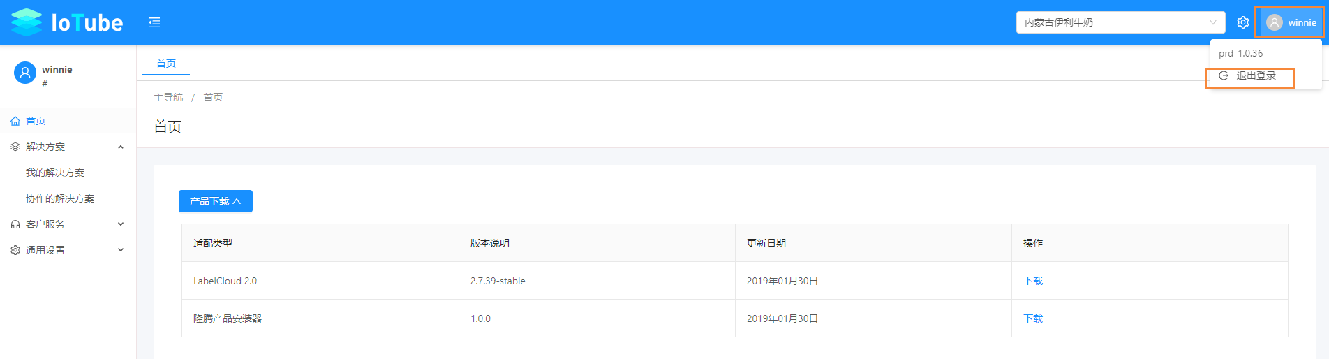The image size is (1329, 359).
Task: Click the LabelCloud 2.0 table cell
Action: [320, 281]
